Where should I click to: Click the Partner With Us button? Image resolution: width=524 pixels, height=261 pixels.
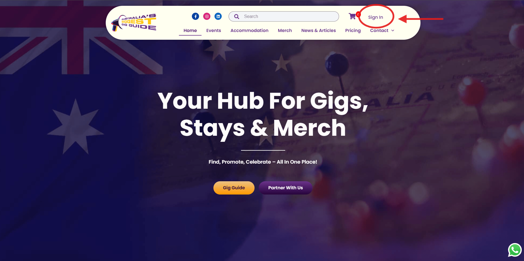click(x=285, y=188)
